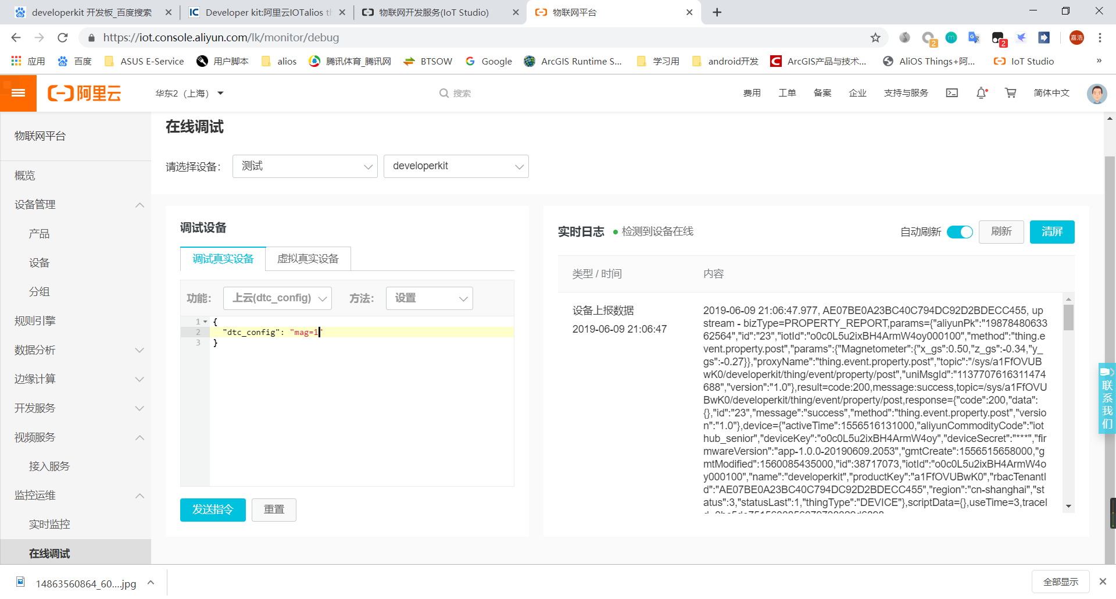The width and height of the screenshot is (1116, 599).
Task: Open the CloudShell terminal icon
Action: (x=952, y=93)
